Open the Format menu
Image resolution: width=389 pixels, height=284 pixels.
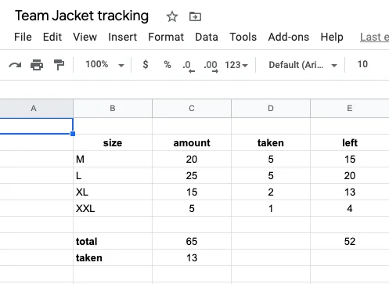coord(166,37)
